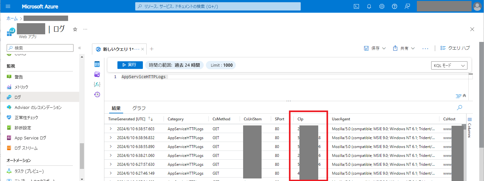Collapse the left navigation menu chevrons

[80, 48]
